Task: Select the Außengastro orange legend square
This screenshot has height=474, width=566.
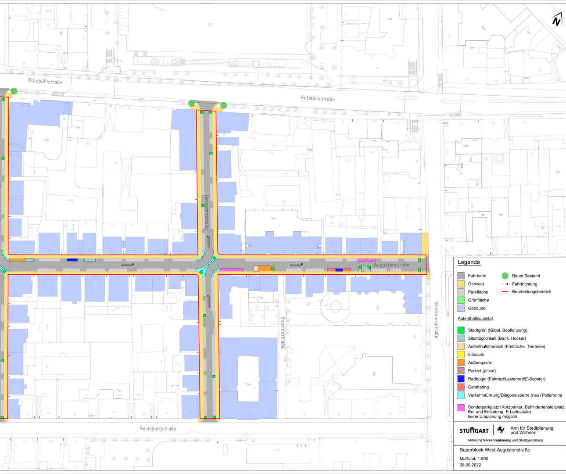Action: pos(461,363)
